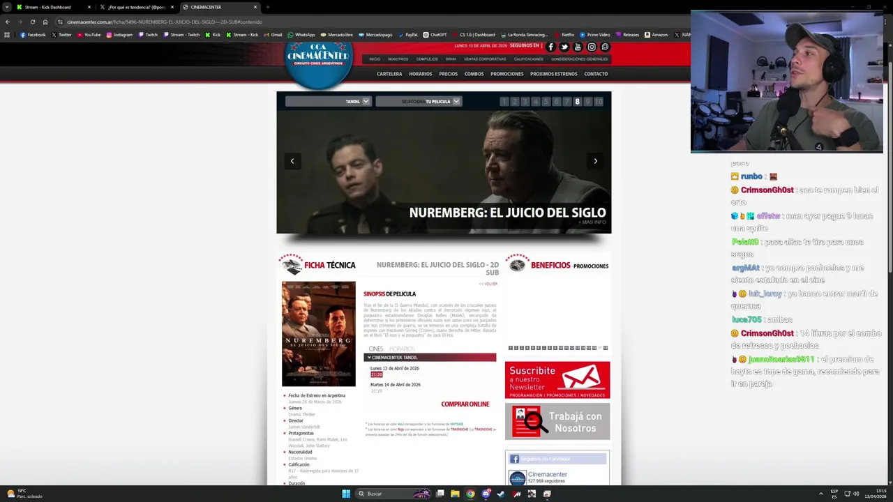
Task: Open the YouTube bookmark
Action: click(x=89, y=35)
